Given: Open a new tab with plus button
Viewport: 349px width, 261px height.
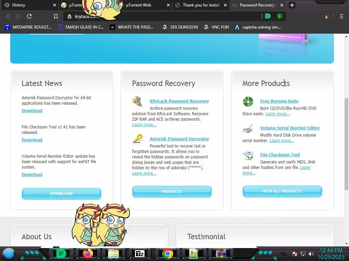Looking at the screenshot, I should pos(292,5).
